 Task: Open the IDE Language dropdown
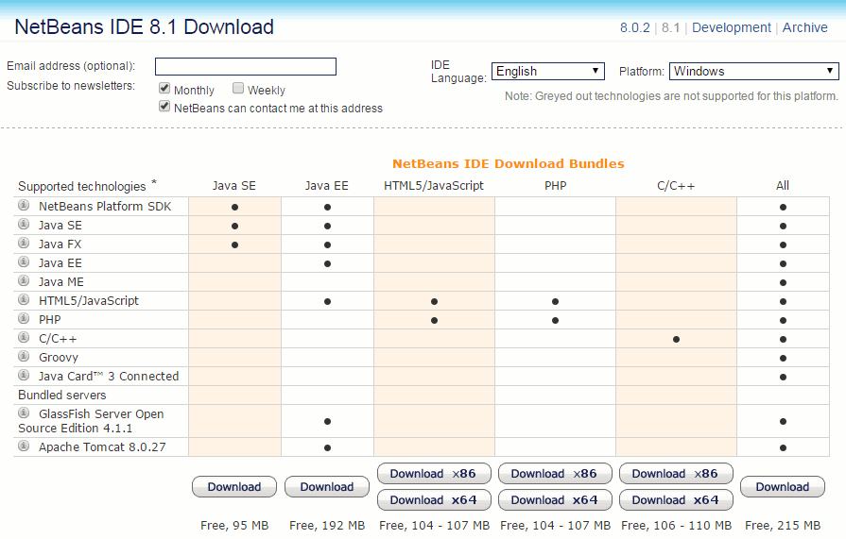pyautogui.click(x=547, y=71)
